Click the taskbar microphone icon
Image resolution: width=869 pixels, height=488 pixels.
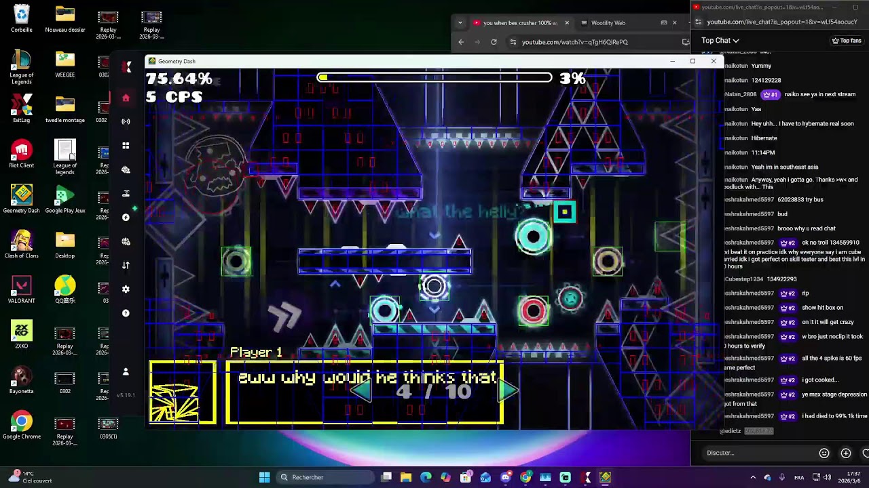(x=781, y=477)
